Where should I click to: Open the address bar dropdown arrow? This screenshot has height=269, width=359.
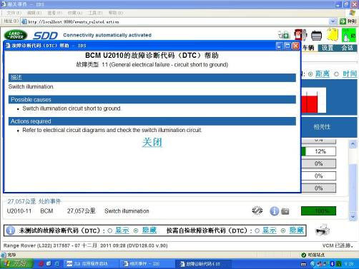pyautogui.click(x=333, y=21)
